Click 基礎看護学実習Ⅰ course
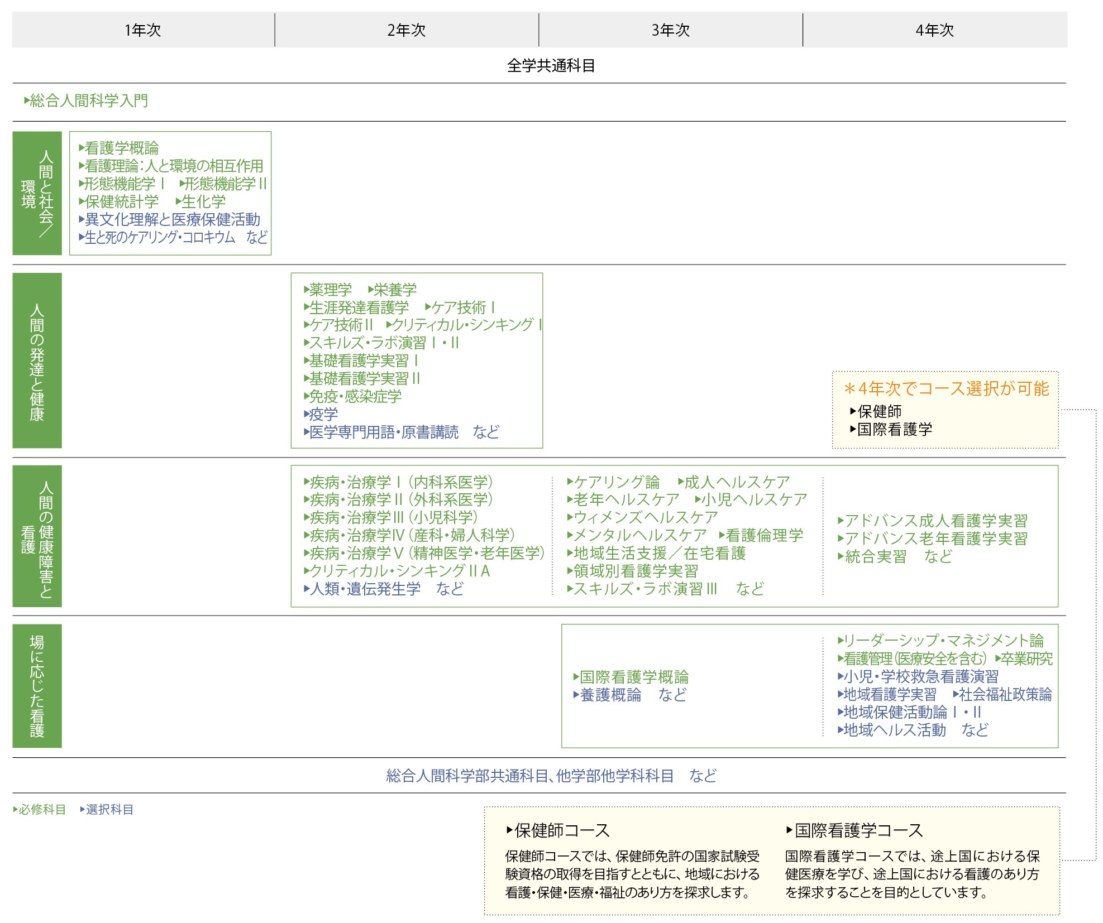The image size is (1103, 923). tap(361, 360)
